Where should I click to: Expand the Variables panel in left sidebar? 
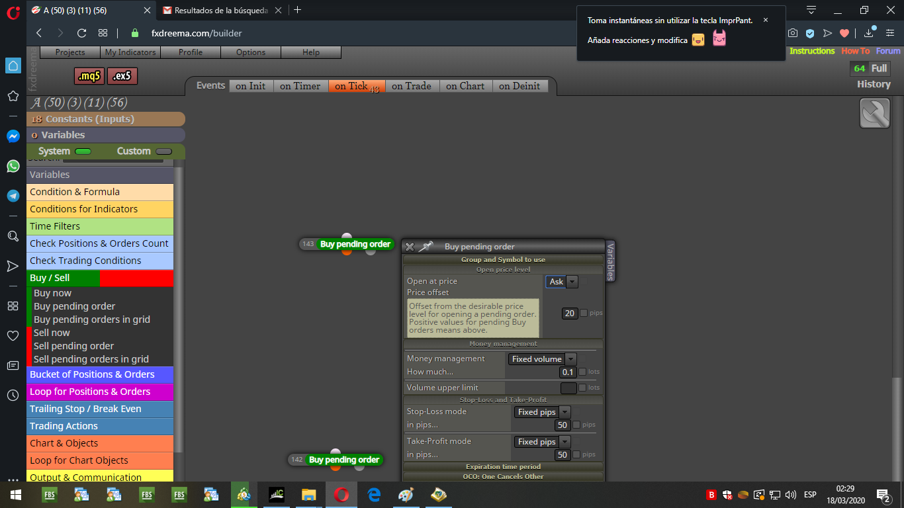tap(106, 135)
